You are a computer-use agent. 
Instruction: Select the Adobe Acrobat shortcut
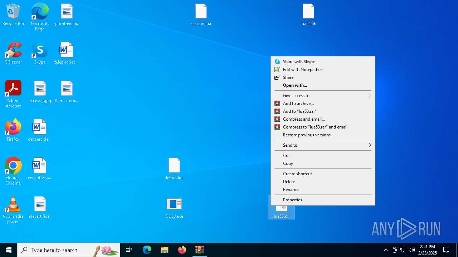tap(13, 94)
